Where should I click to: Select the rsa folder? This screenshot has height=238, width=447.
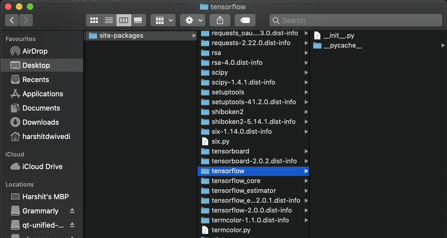click(253, 53)
